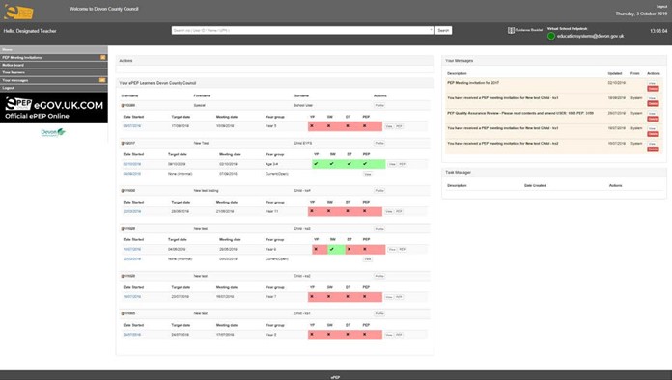Click the green Virtual School Helpdesk status circle
Image resolution: width=672 pixels, height=380 pixels.
point(551,36)
